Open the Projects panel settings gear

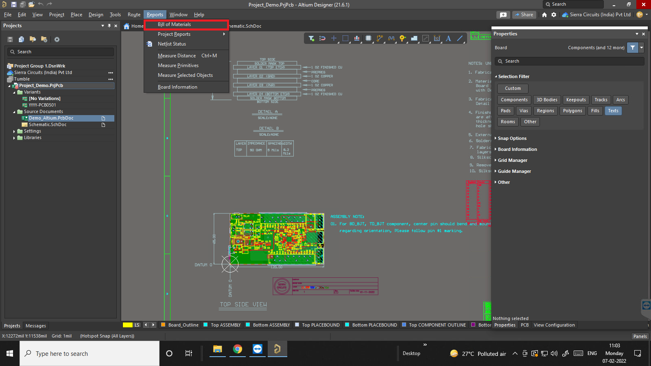click(57, 39)
